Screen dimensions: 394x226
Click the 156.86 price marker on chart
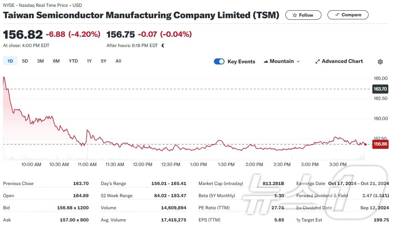click(380, 144)
